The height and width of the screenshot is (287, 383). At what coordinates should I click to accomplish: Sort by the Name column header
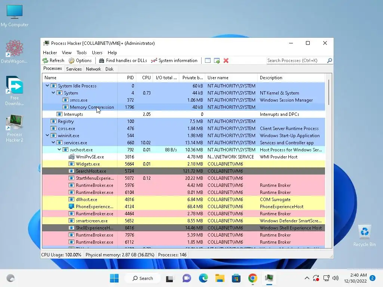[x=80, y=78]
